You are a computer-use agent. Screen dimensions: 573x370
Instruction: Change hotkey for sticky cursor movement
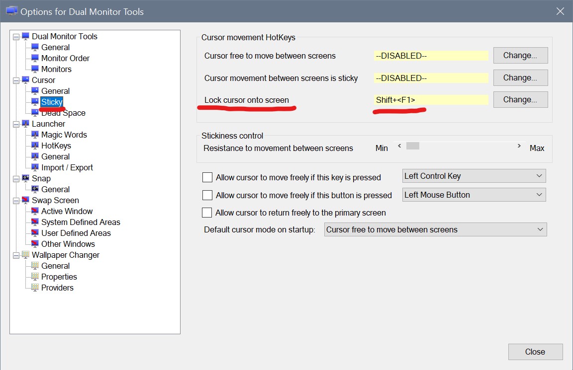(x=520, y=77)
